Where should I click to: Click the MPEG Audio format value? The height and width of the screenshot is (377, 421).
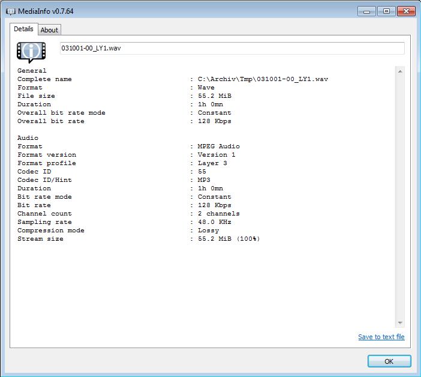coord(218,146)
